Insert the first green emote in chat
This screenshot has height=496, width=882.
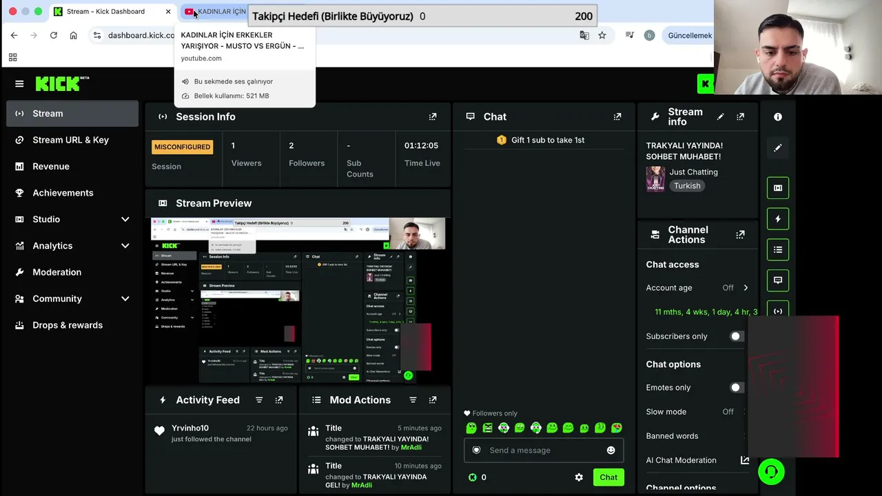471,428
